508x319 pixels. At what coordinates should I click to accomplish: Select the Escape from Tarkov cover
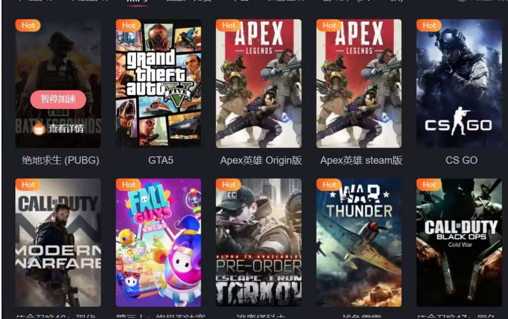(258, 243)
